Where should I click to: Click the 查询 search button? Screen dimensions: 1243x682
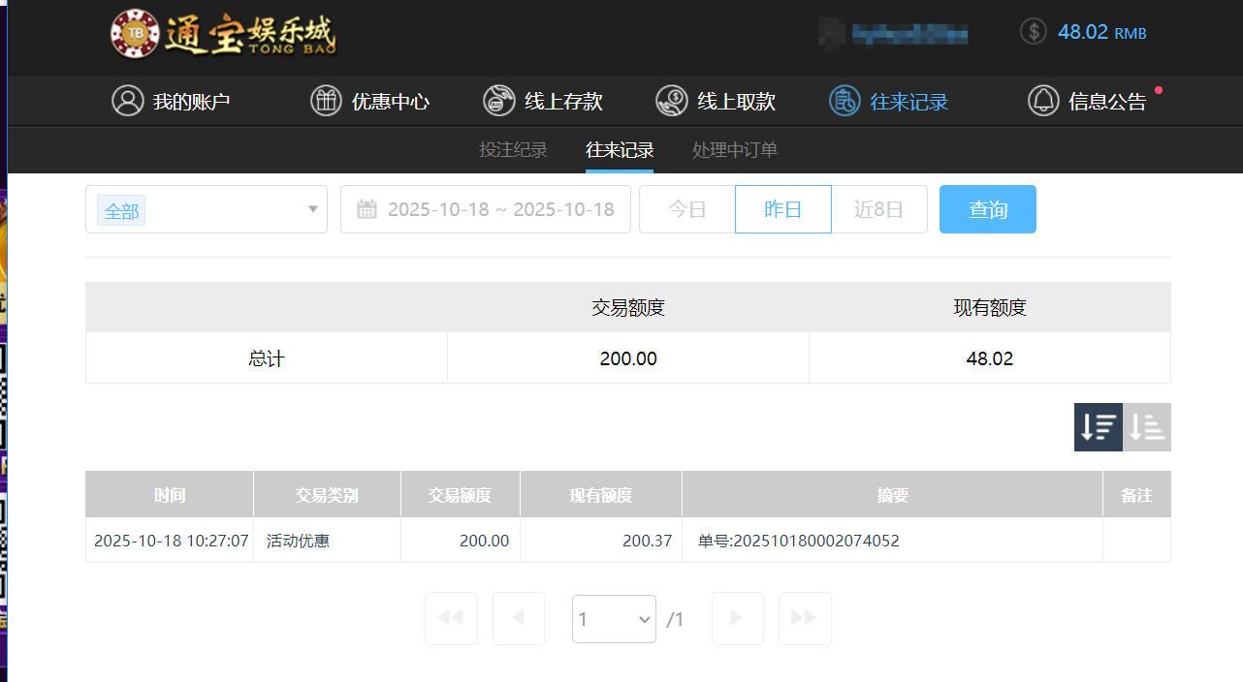click(x=987, y=208)
